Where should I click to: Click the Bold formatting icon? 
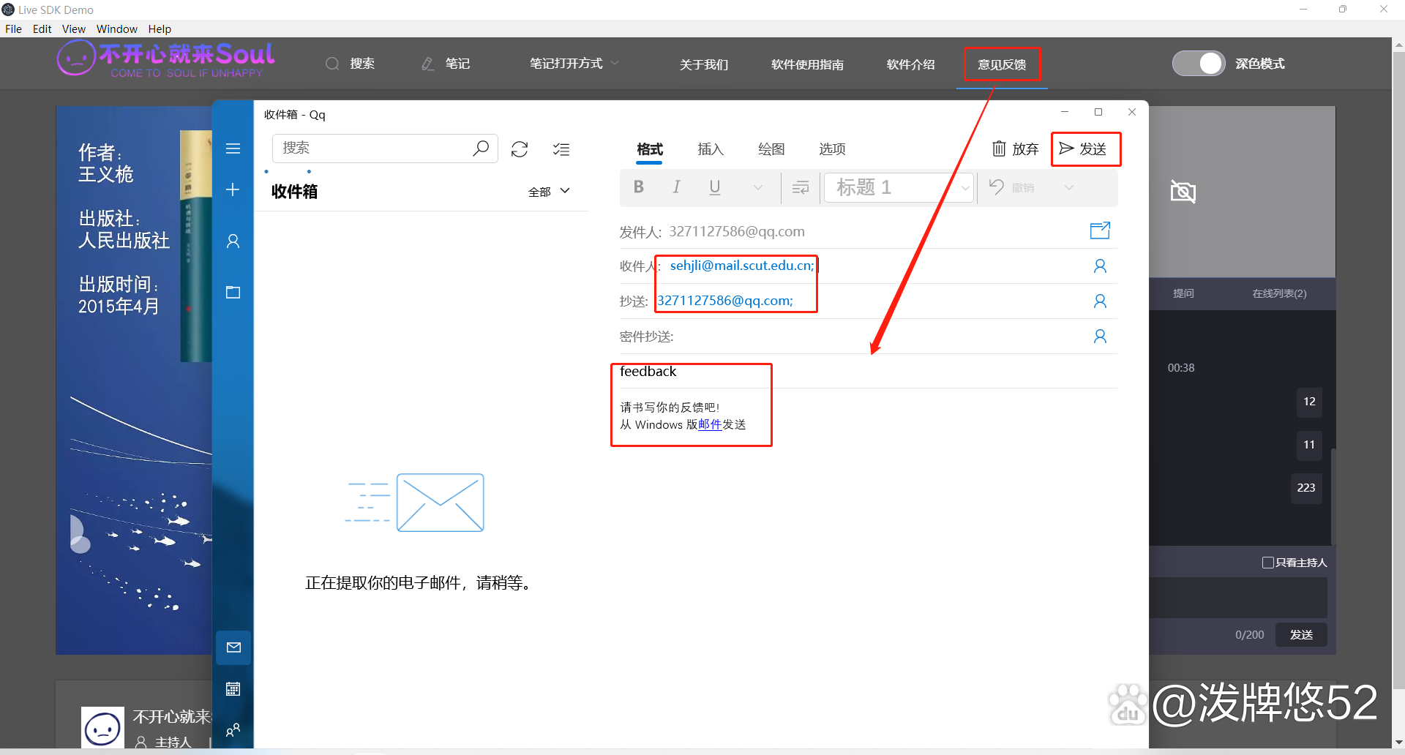click(x=638, y=187)
